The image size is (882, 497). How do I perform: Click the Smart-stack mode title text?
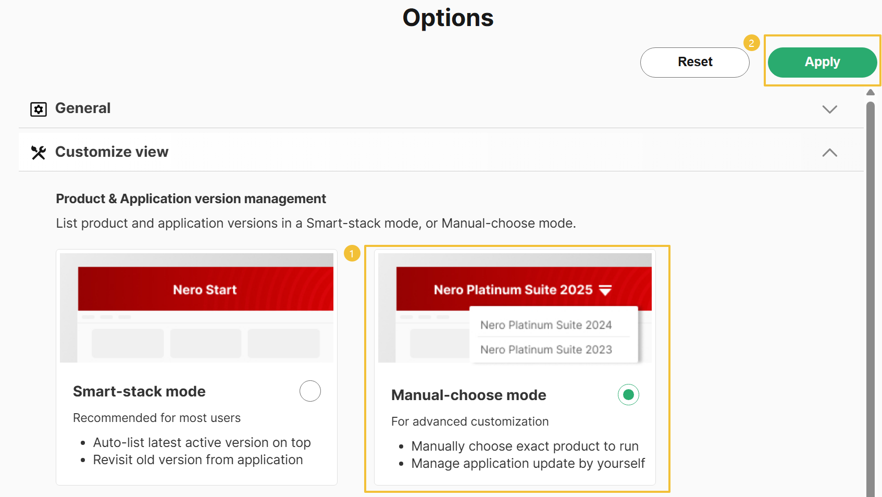139,391
